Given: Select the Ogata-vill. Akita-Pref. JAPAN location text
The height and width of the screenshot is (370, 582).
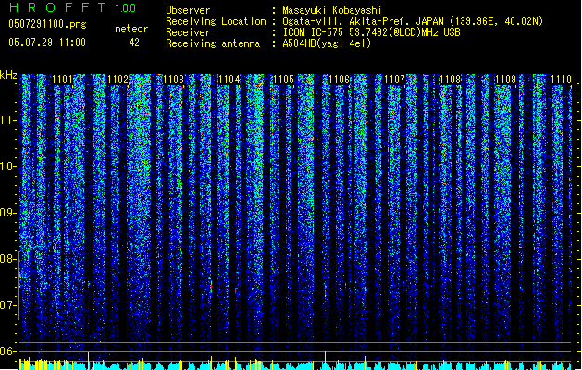Looking at the screenshot, I should pos(413,21).
